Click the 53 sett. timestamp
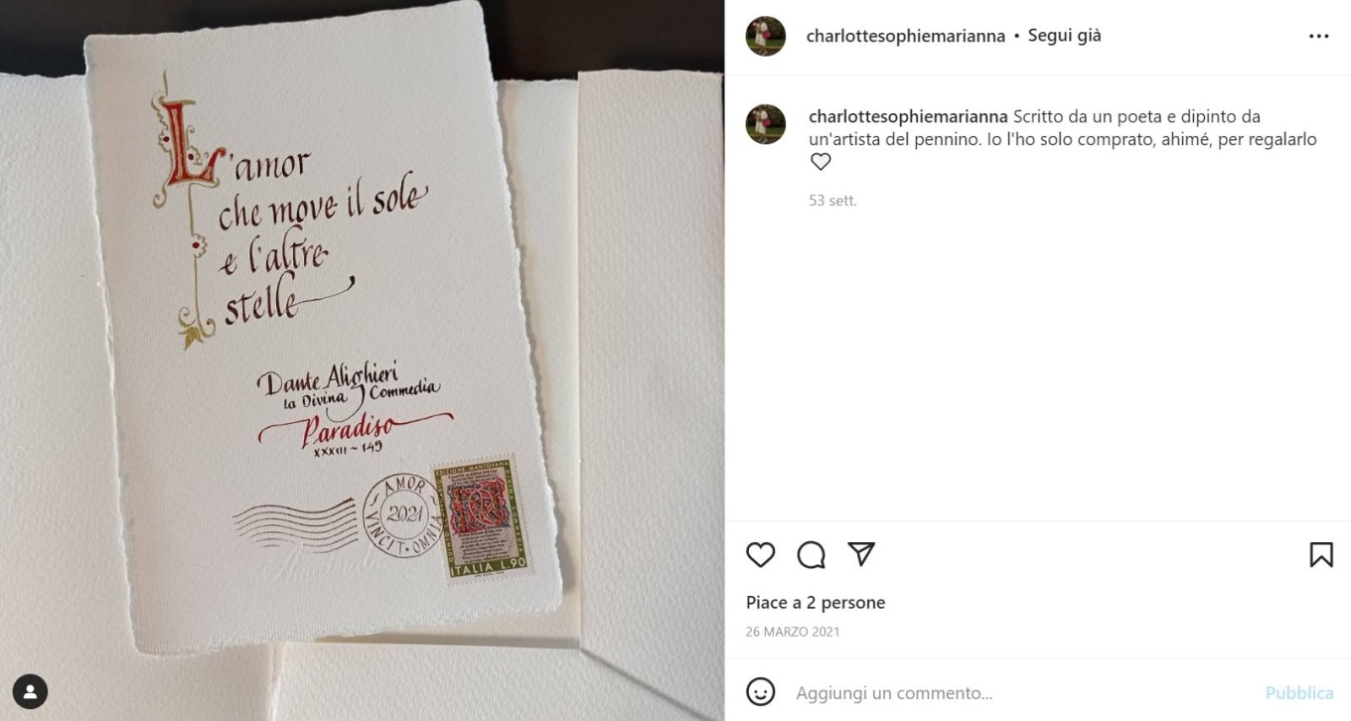Image resolution: width=1351 pixels, height=721 pixels. tap(832, 201)
